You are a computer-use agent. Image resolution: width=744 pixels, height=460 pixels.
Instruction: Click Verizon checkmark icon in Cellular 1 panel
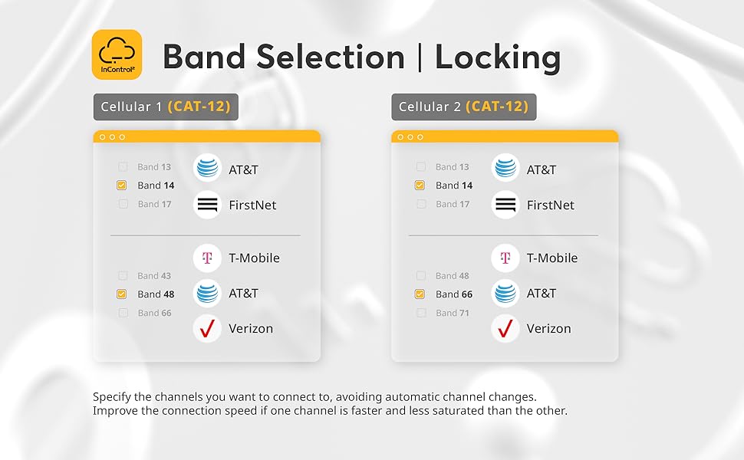[207, 328]
